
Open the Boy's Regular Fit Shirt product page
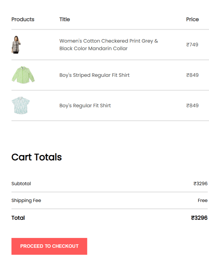point(85,105)
